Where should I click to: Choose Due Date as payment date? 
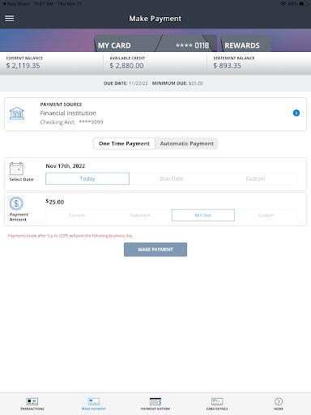coord(172,179)
